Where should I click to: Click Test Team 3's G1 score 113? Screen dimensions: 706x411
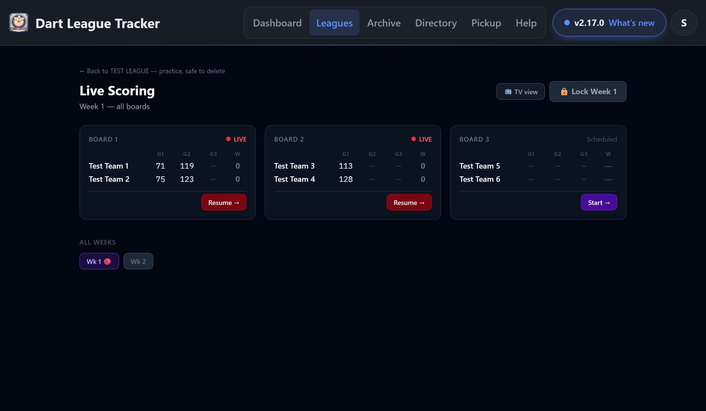point(346,166)
